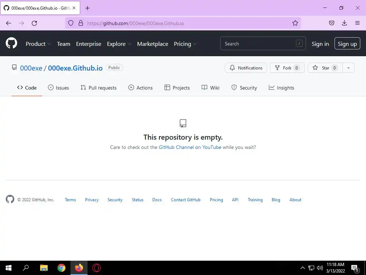The height and width of the screenshot is (275, 366).
Task: Switch to the Wiki tab
Action: (211, 88)
